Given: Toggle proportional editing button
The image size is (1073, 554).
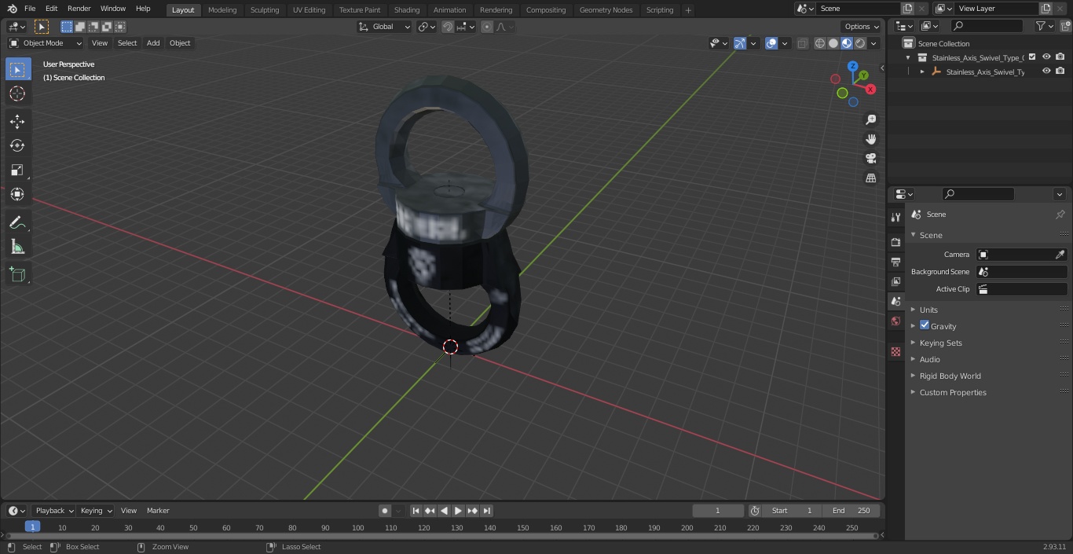Looking at the screenshot, I should (x=487, y=27).
